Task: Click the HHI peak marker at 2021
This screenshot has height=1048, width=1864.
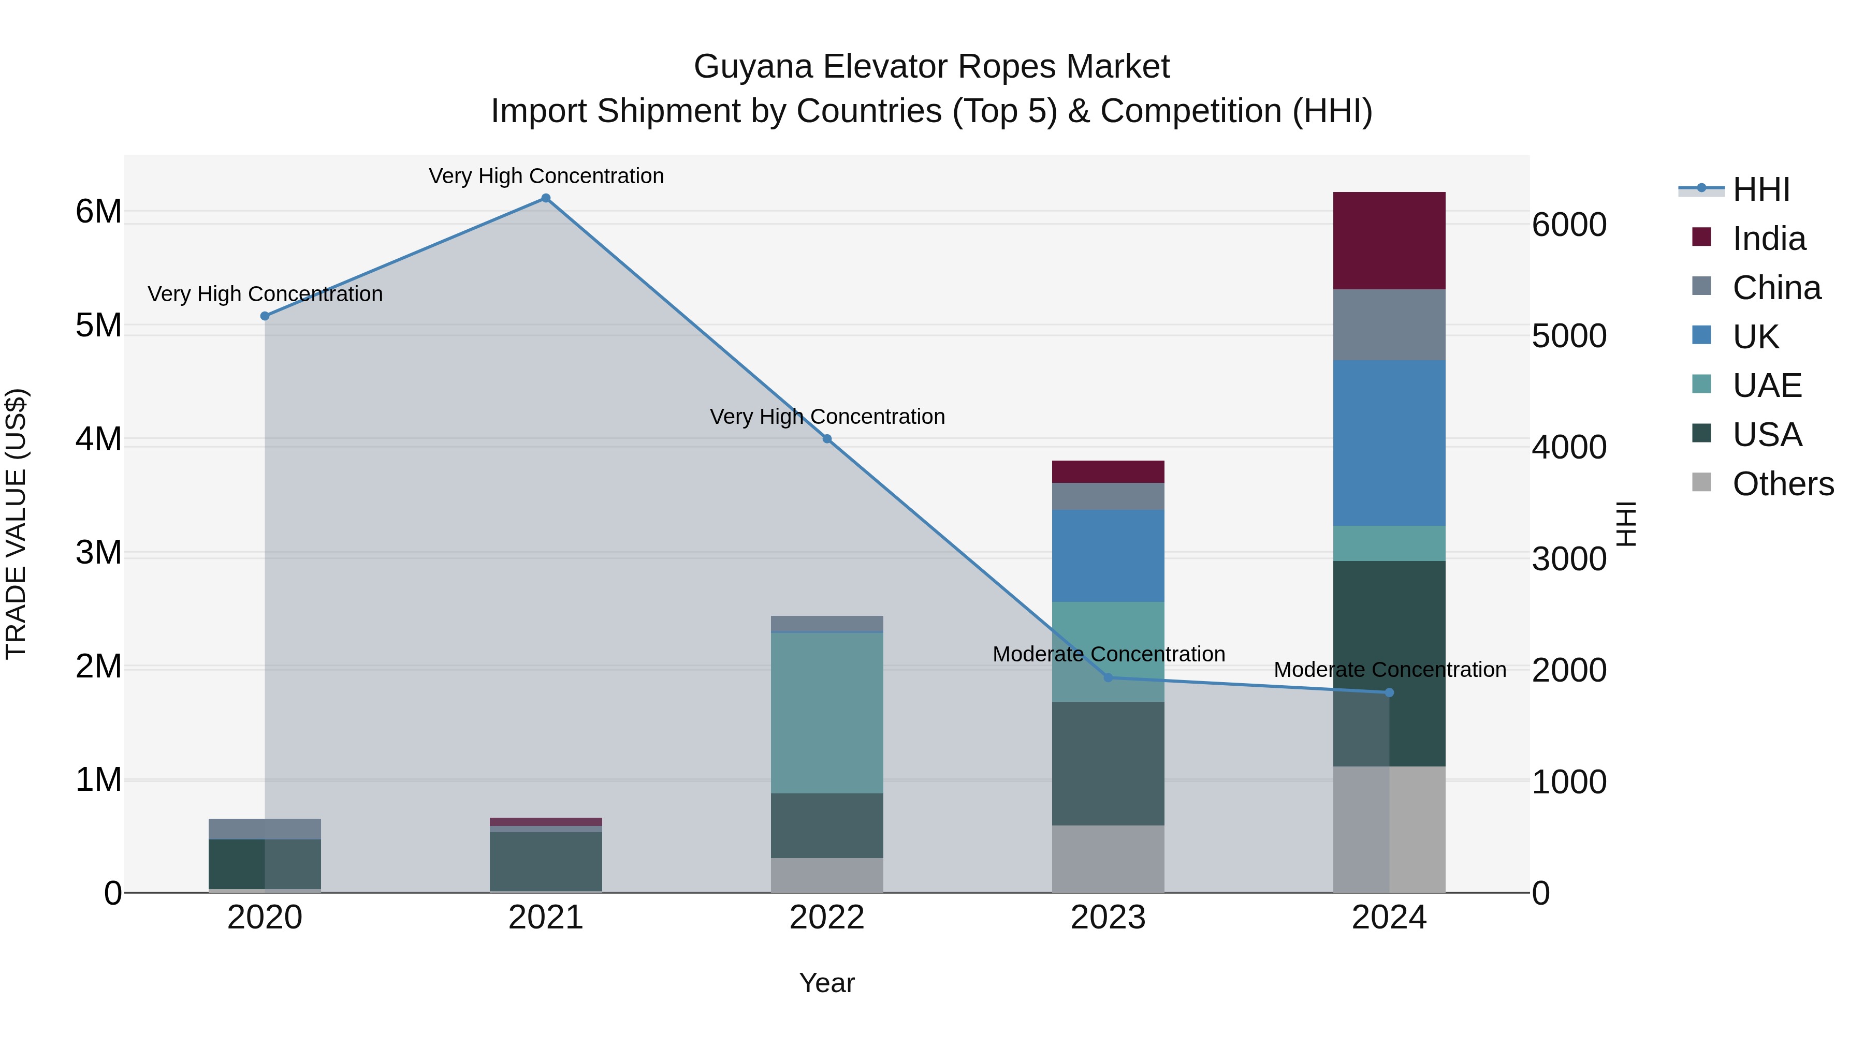Action: tap(546, 198)
